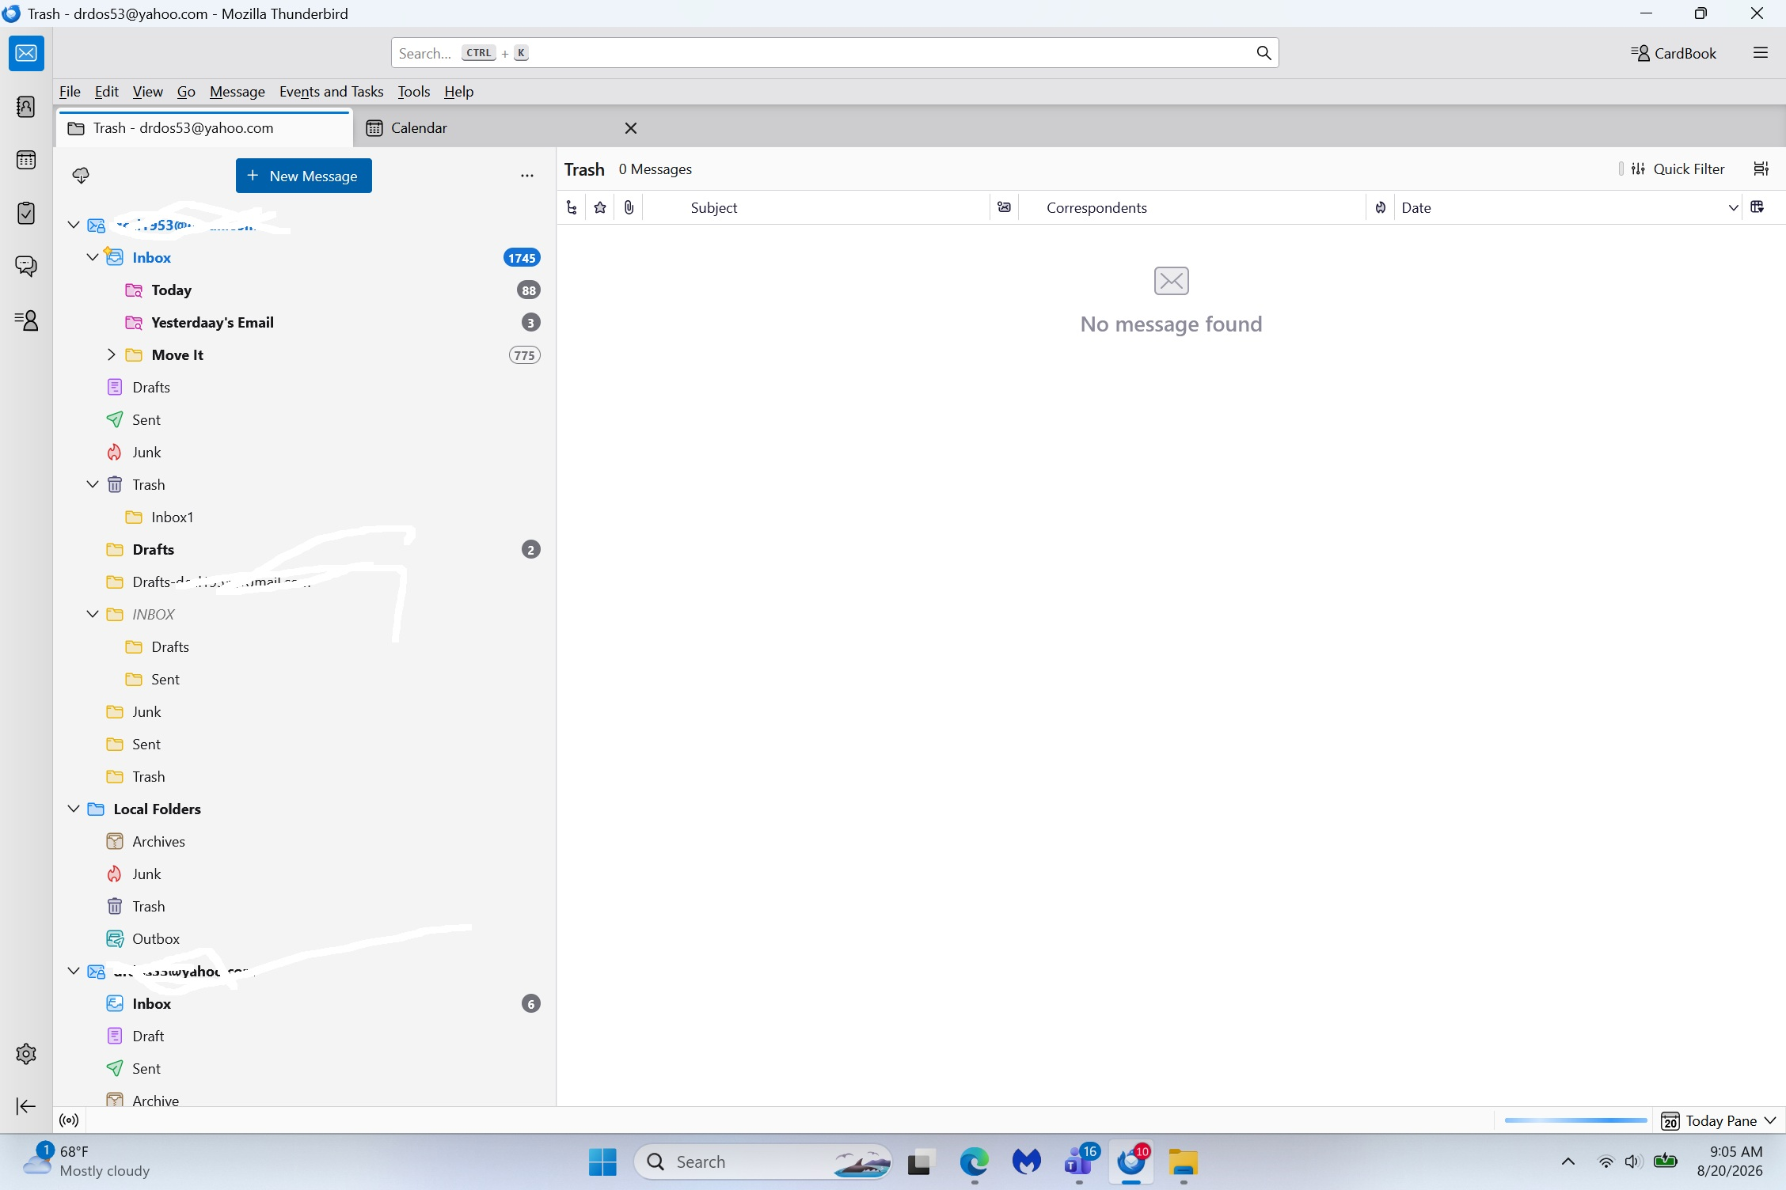Open File Explorer from taskbar
The height and width of the screenshot is (1190, 1786).
pos(1184,1162)
